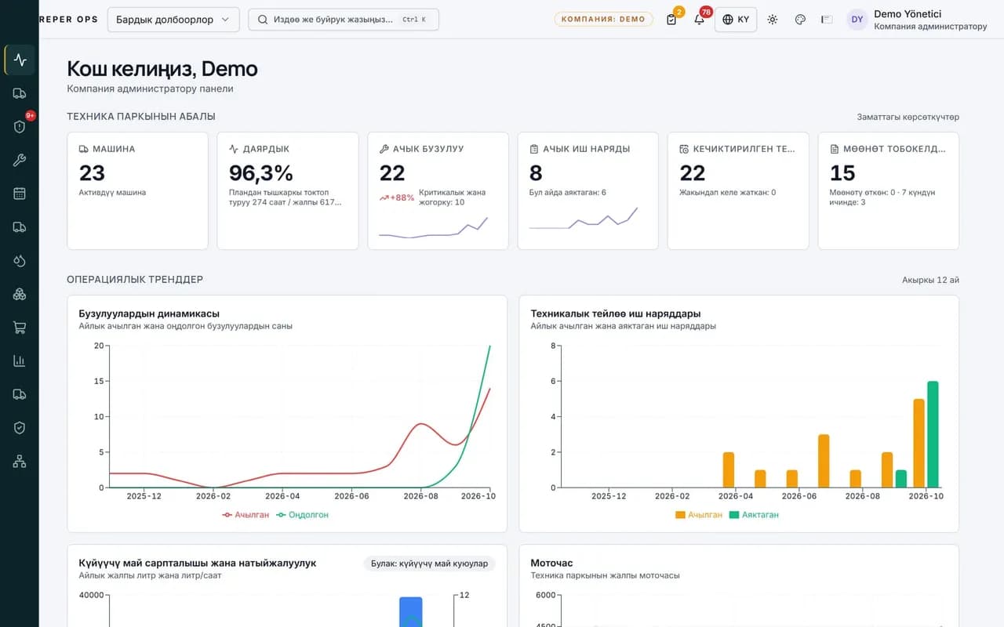Screen dimensions: 1004x627
Task: Click the Техникалык тейлөө иш наряддары chart title
Action: coord(616,313)
